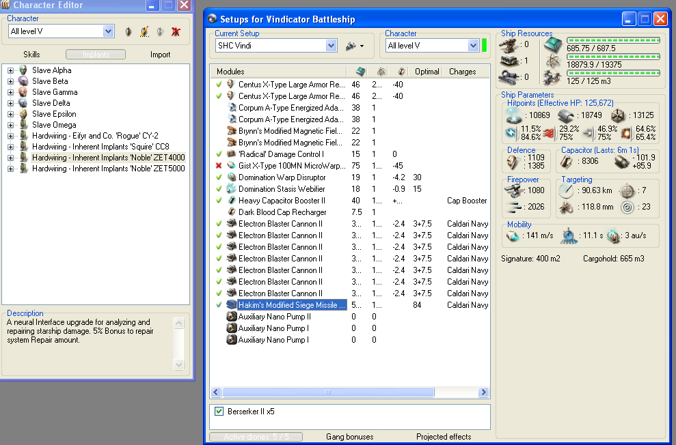The height and width of the screenshot is (445, 676).
Task: Switch to the Implants tab
Action: coord(96,55)
